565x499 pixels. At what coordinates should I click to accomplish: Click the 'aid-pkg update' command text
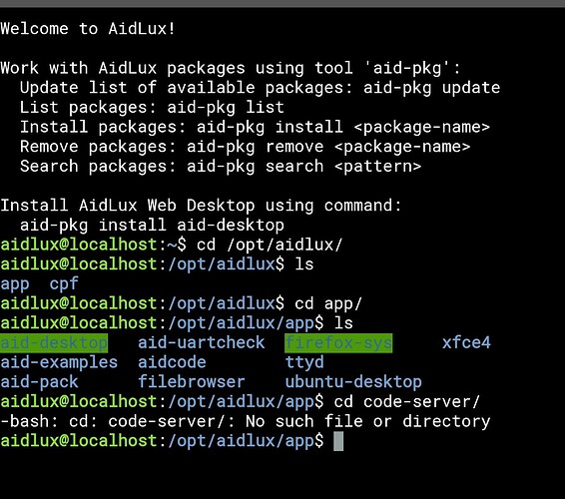[x=431, y=88]
